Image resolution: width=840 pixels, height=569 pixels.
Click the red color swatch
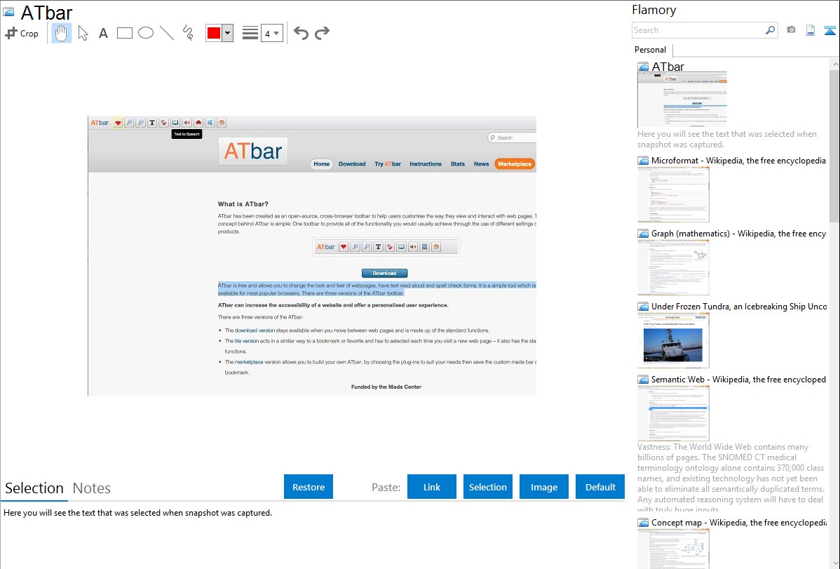point(214,33)
